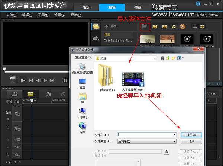Image resolution: width=223 pixels, height=166 pixels.
Task: Switch library to list view
Action: click(x=194, y=26)
